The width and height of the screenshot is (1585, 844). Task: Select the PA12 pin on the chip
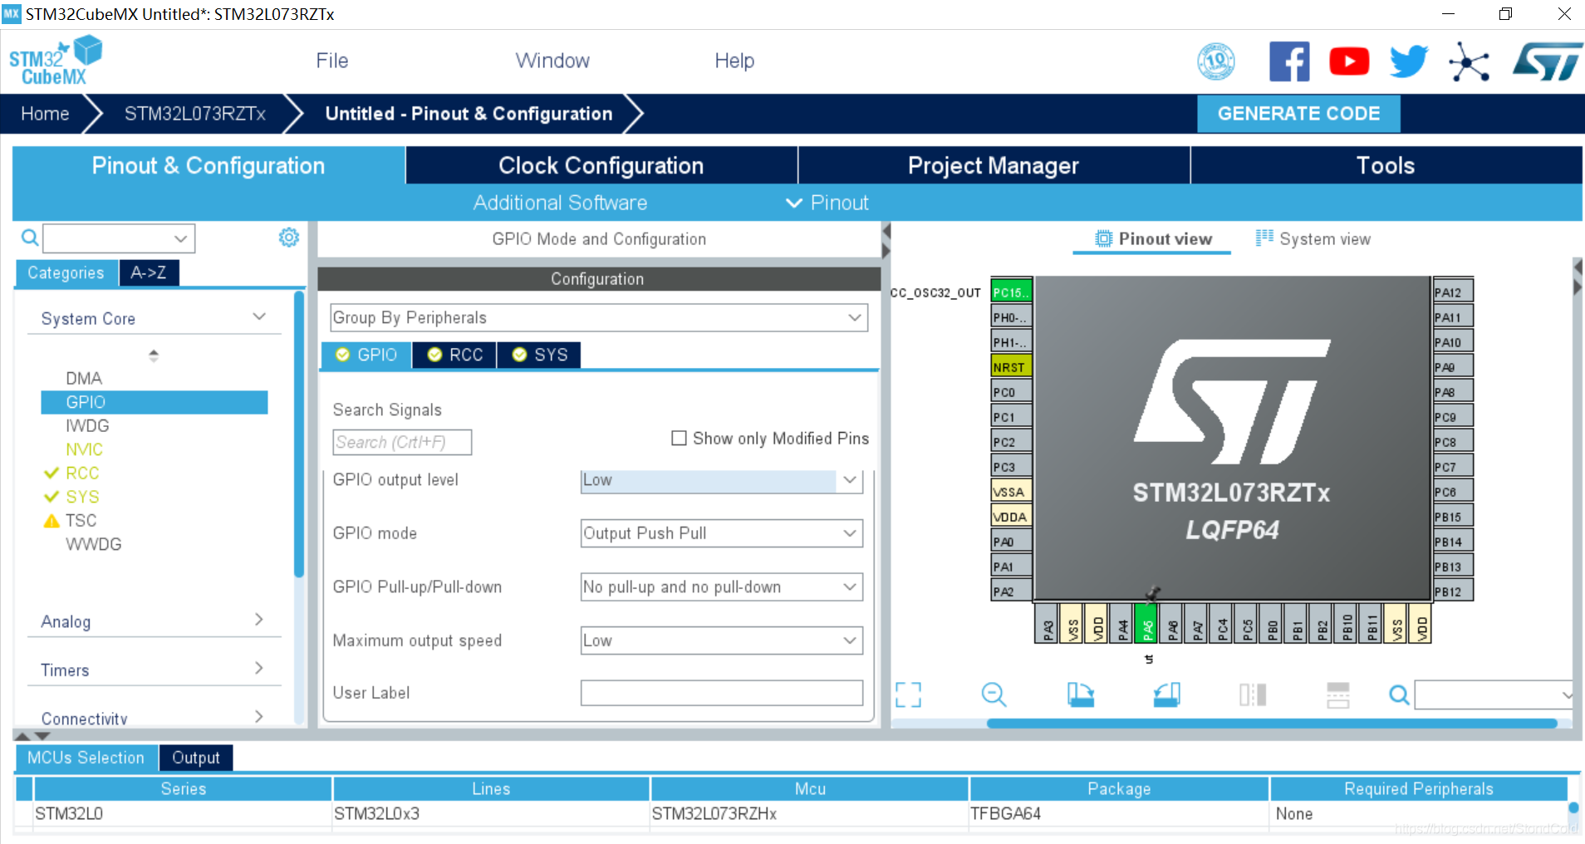(1453, 292)
